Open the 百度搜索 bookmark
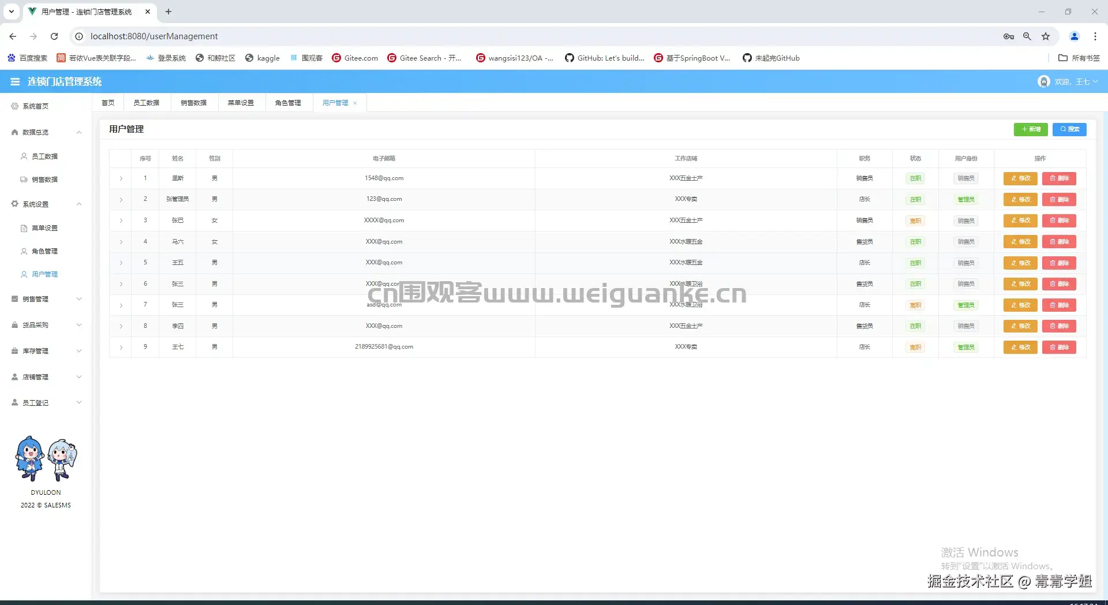Screen dimensions: 1108x605 pyautogui.click(x=28, y=58)
